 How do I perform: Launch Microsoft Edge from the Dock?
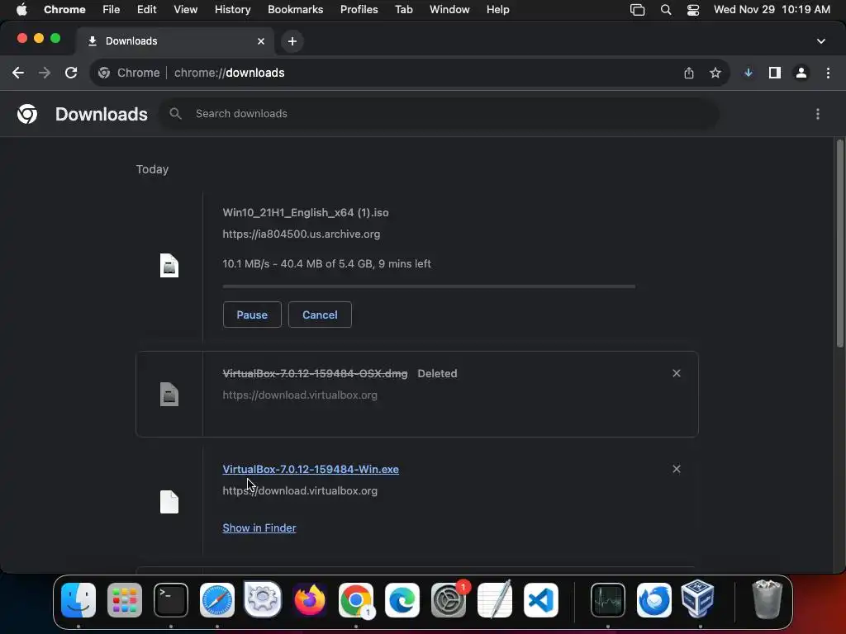pos(402,600)
